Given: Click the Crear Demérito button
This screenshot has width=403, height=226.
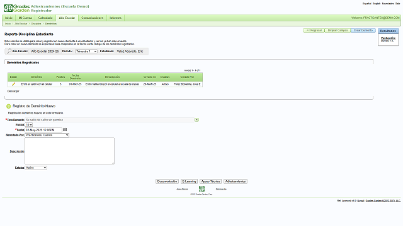Looking at the screenshot, I should point(363,30).
